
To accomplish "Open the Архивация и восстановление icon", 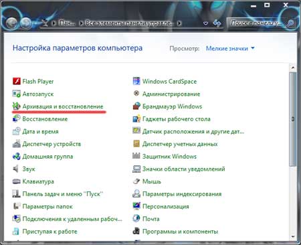I will point(17,106).
